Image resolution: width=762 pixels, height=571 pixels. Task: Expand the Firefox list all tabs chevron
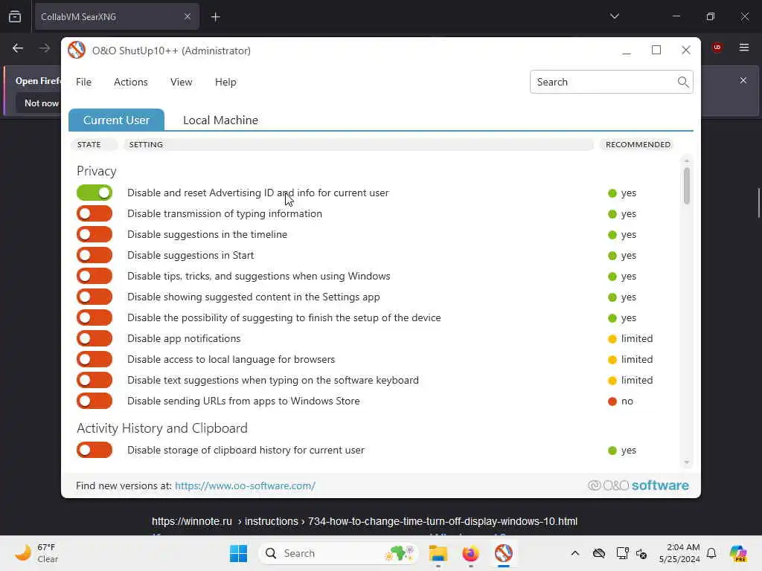pyautogui.click(x=614, y=16)
